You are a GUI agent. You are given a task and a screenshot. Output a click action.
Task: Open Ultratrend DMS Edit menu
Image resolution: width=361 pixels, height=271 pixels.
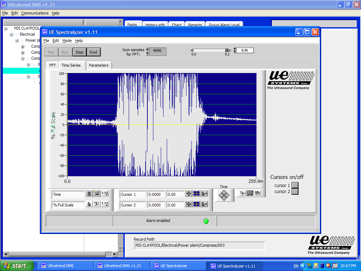(14, 13)
